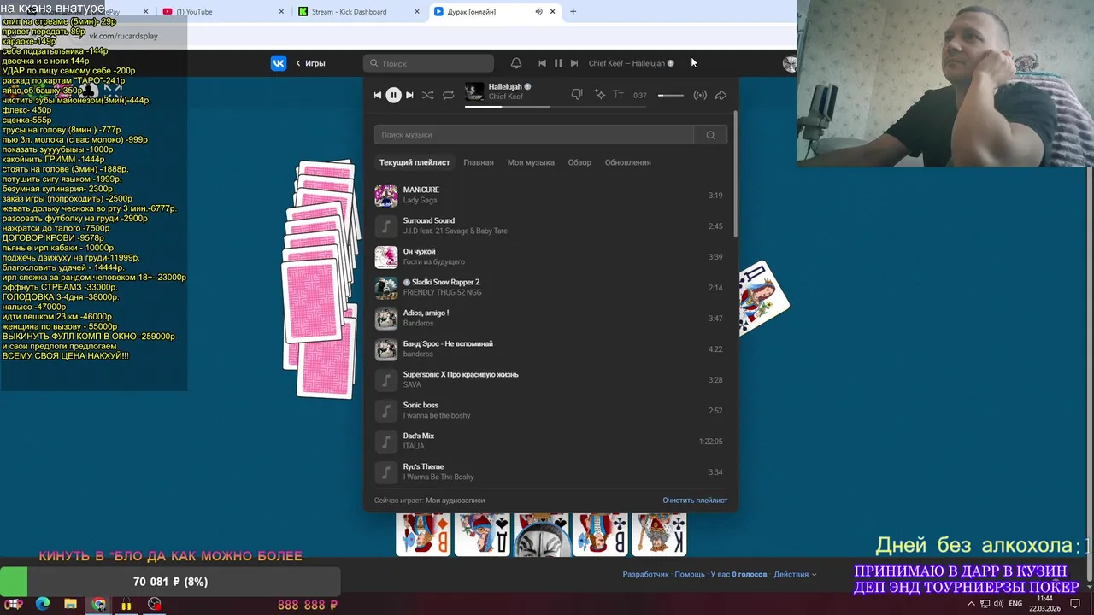Switch to Обзор tab
The height and width of the screenshot is (615, 1094).
click(579, 162)
